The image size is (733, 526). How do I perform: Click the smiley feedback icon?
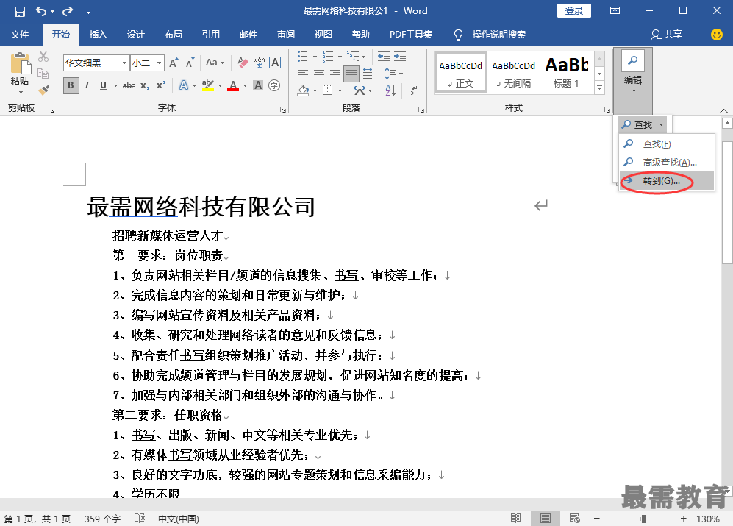(716, 34)
